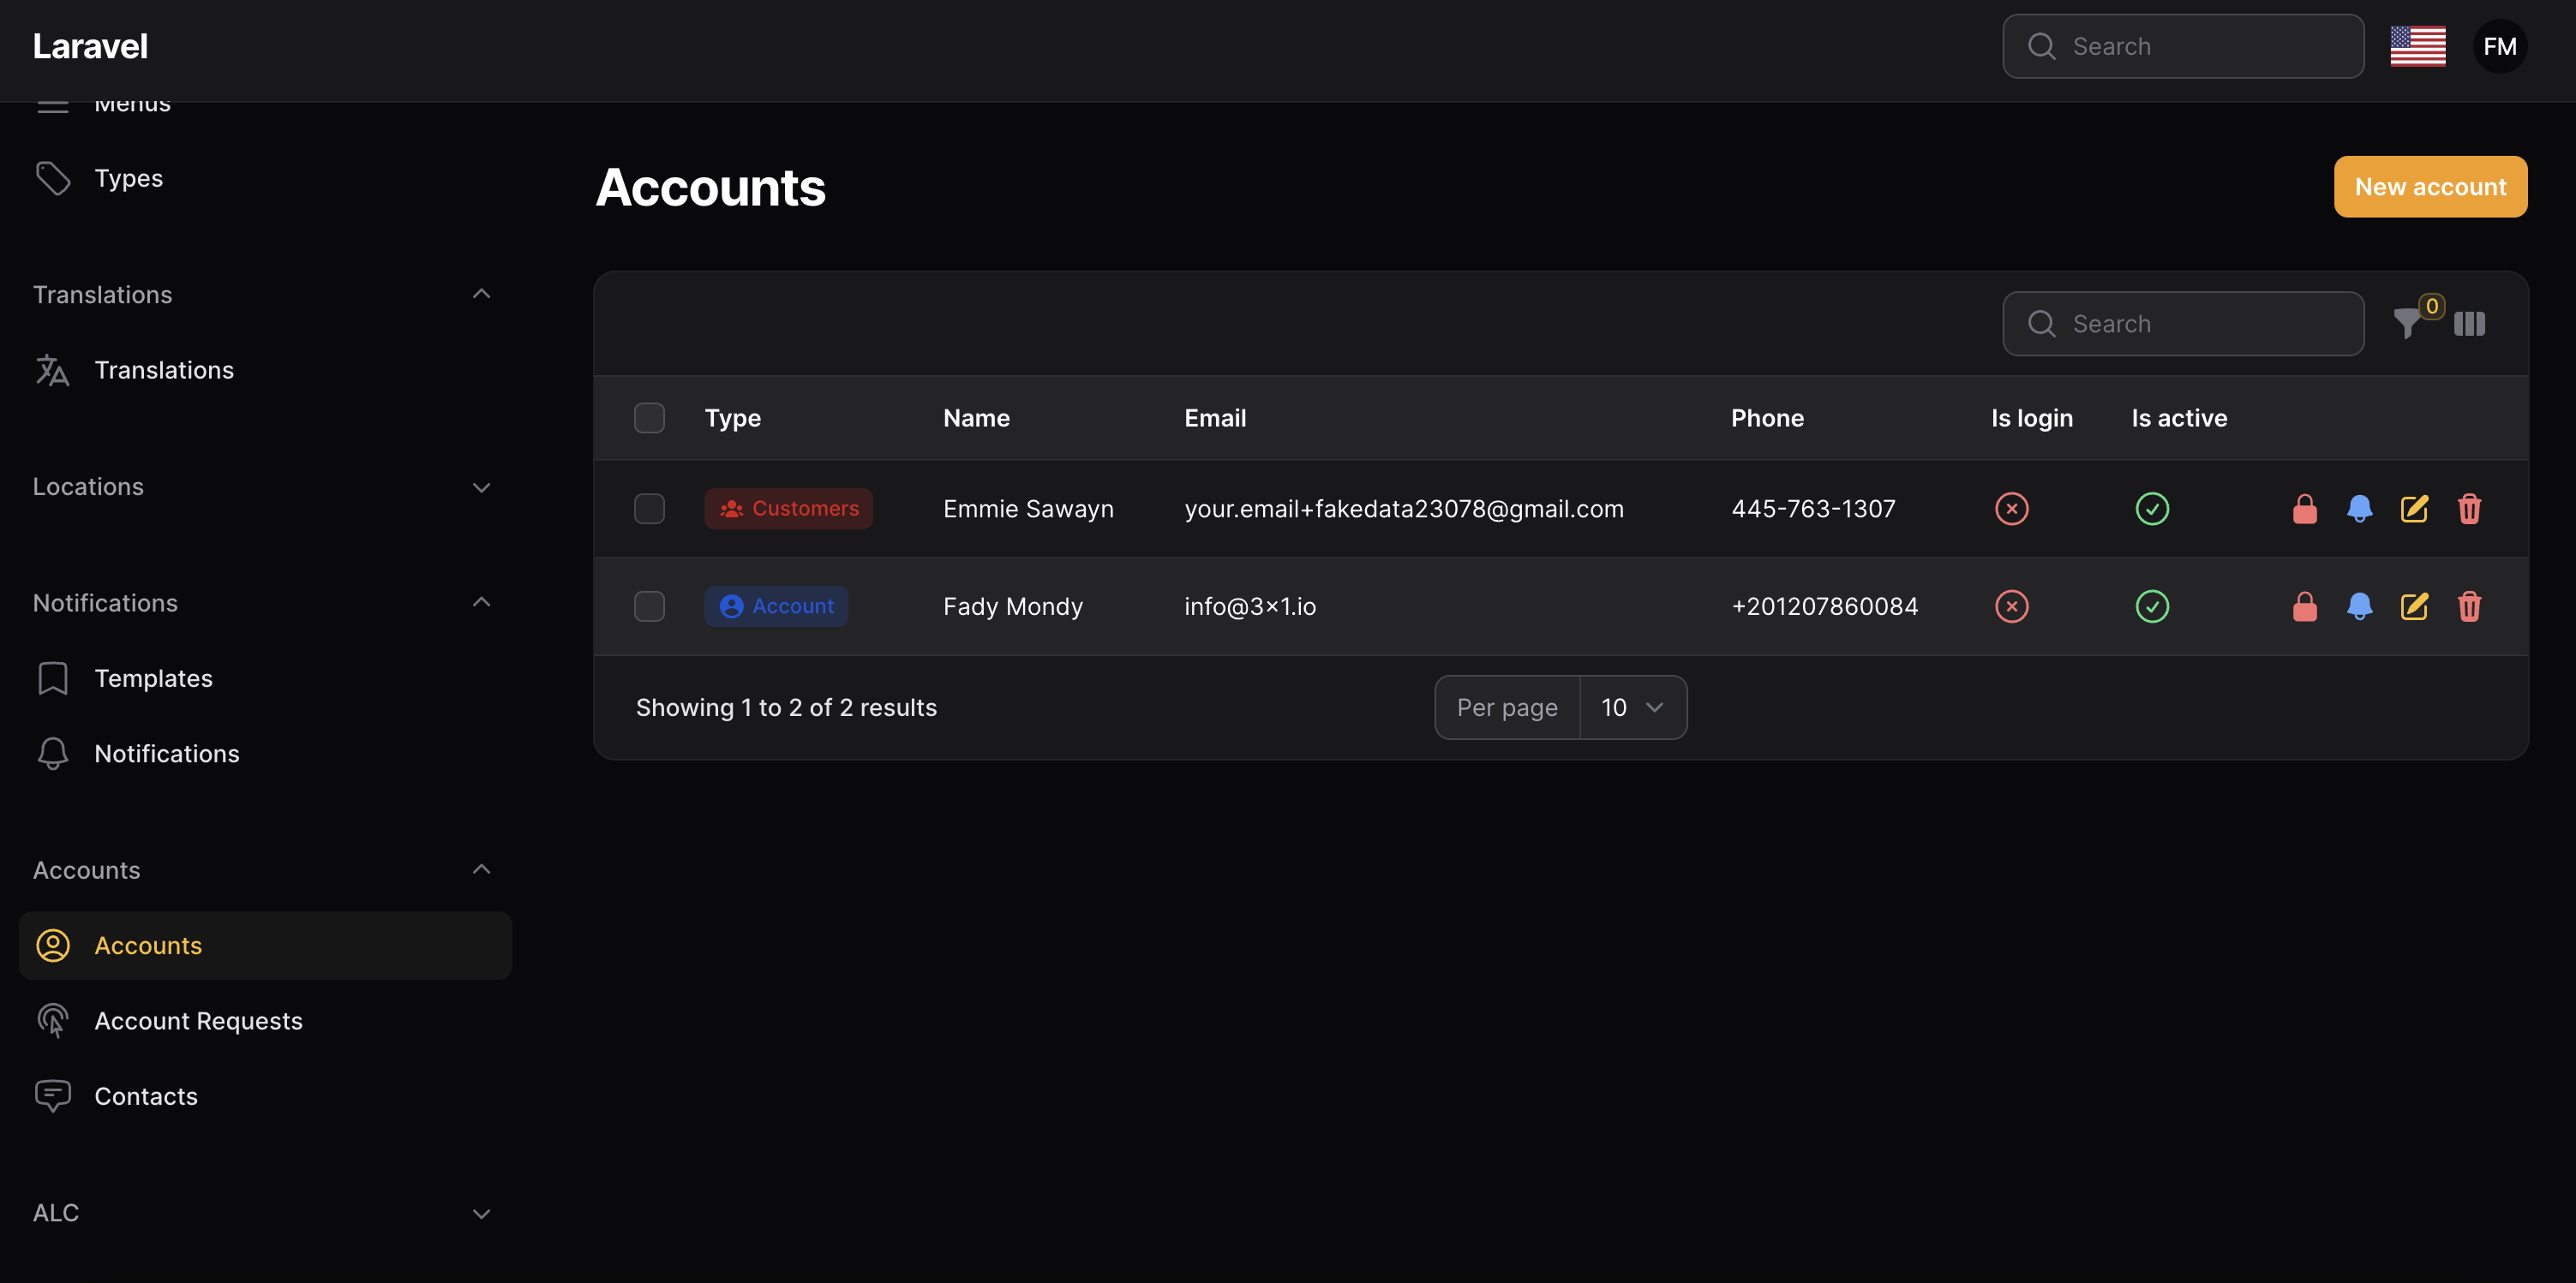Click the Is active check for Emmie Sawayn

point(2152,509)
